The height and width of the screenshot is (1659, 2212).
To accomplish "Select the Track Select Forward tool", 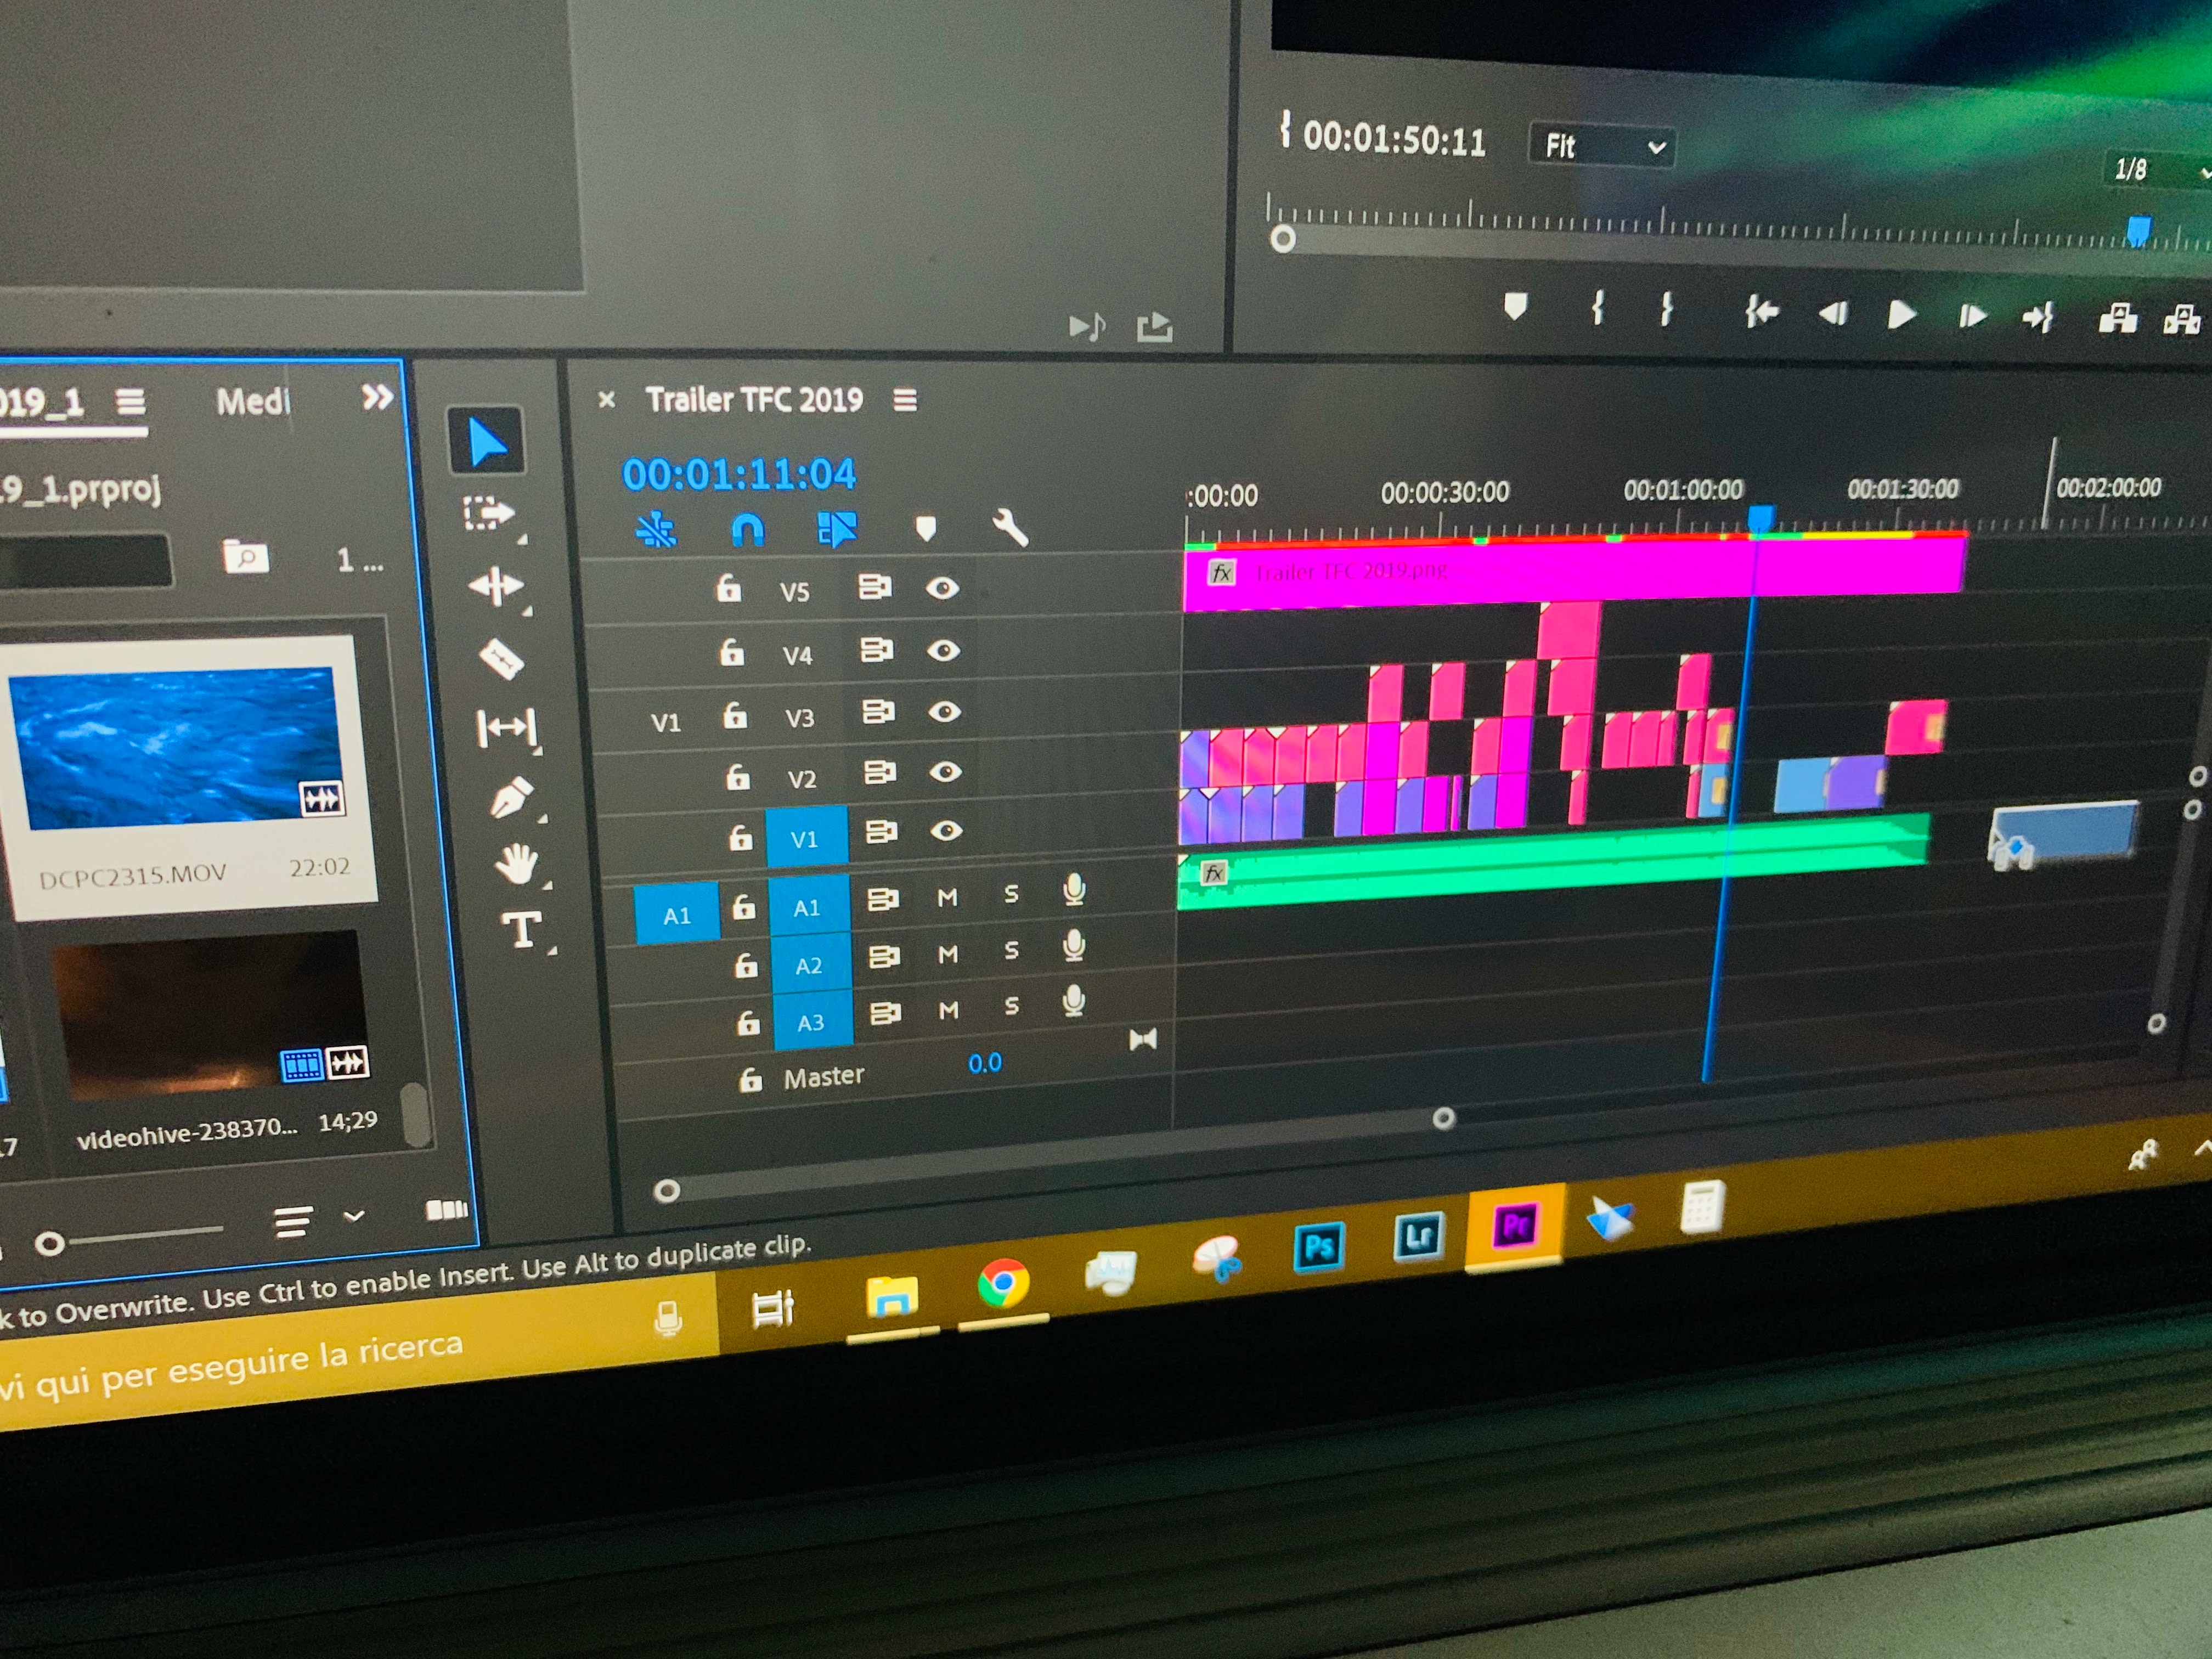I will click(x=488, y=514).
